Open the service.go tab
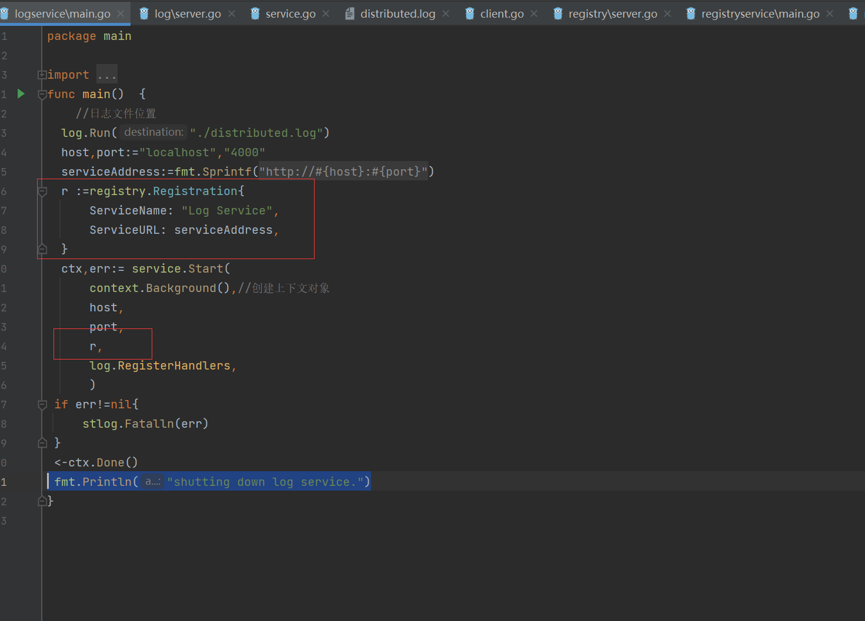This screenshot has height=621, width=865. tap(290, 14)
